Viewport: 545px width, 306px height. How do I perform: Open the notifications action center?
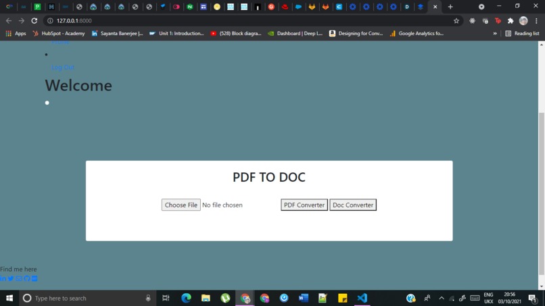532,298
